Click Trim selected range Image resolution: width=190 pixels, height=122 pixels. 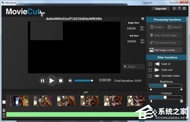pyautogui.click(x=165, y=43)
